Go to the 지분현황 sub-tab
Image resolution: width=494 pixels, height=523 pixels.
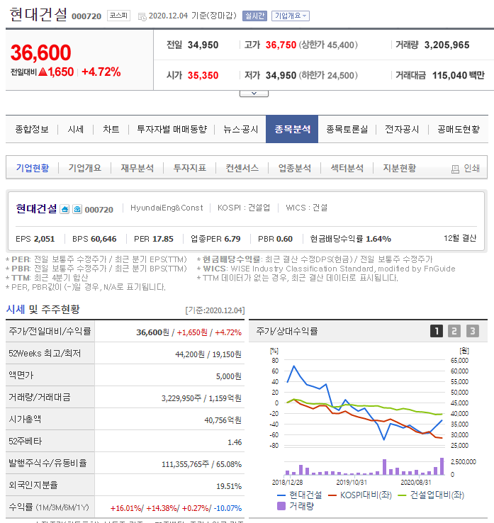[x=399, y=168]
